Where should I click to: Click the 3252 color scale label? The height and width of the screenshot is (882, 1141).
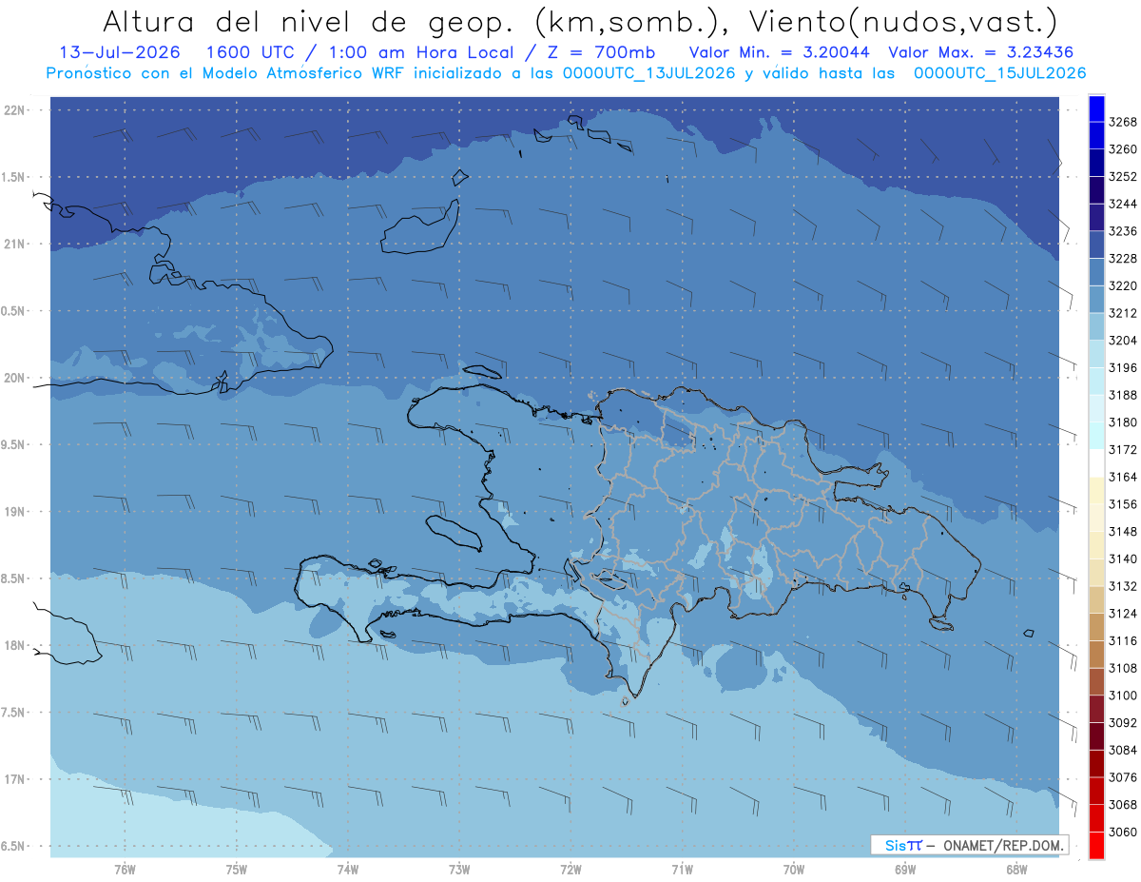pos(1122,177)
